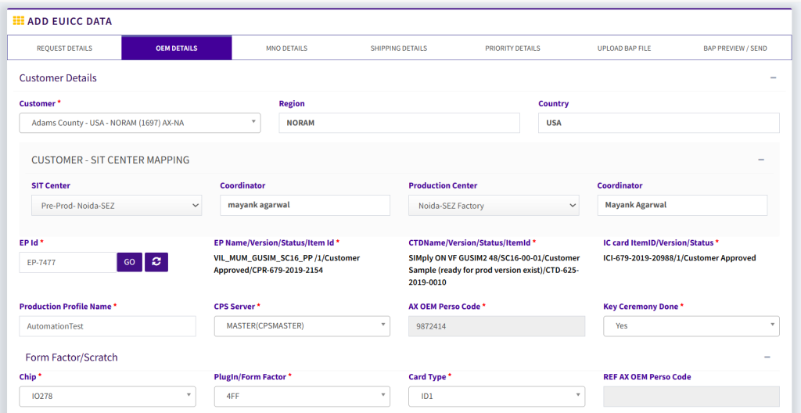Click the refresh icon next to GO
This screenshot has height=413, width=801.
pyautogui.click(x=156, y=262)
